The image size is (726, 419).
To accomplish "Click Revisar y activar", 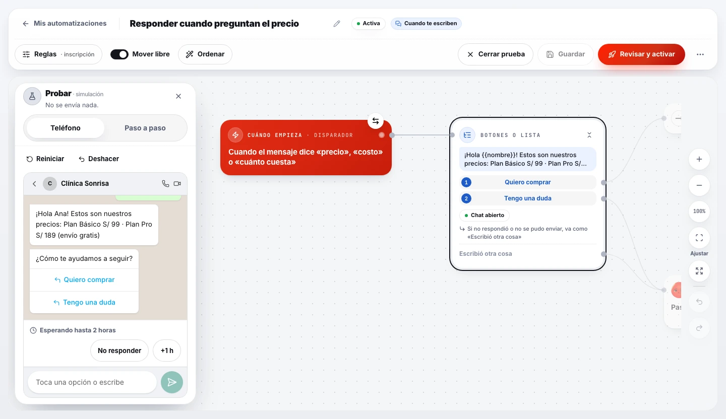I will [x=641, y=54].
